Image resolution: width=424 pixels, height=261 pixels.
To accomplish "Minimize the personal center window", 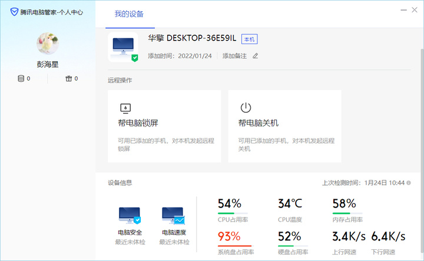I will [404, 10].
